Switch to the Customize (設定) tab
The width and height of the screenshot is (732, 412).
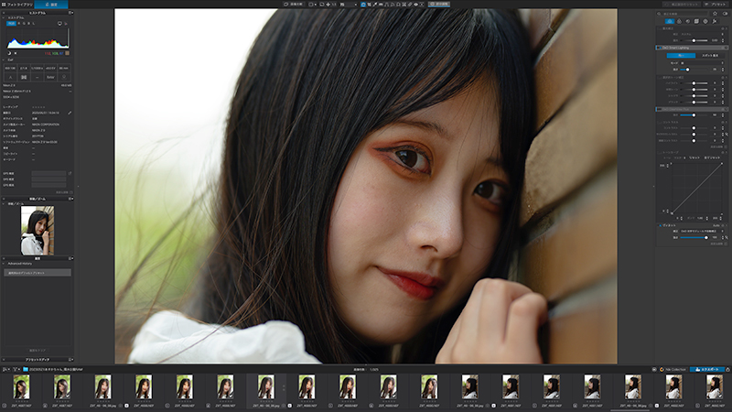(x=51, y=5)
